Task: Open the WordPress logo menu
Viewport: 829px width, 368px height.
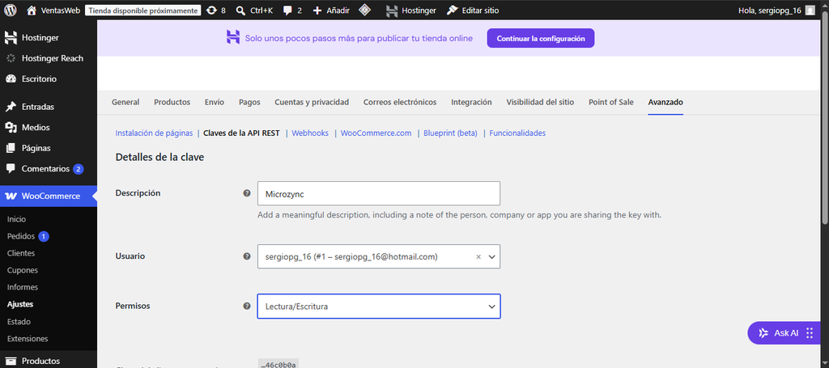Action: (x=11, y=10)
